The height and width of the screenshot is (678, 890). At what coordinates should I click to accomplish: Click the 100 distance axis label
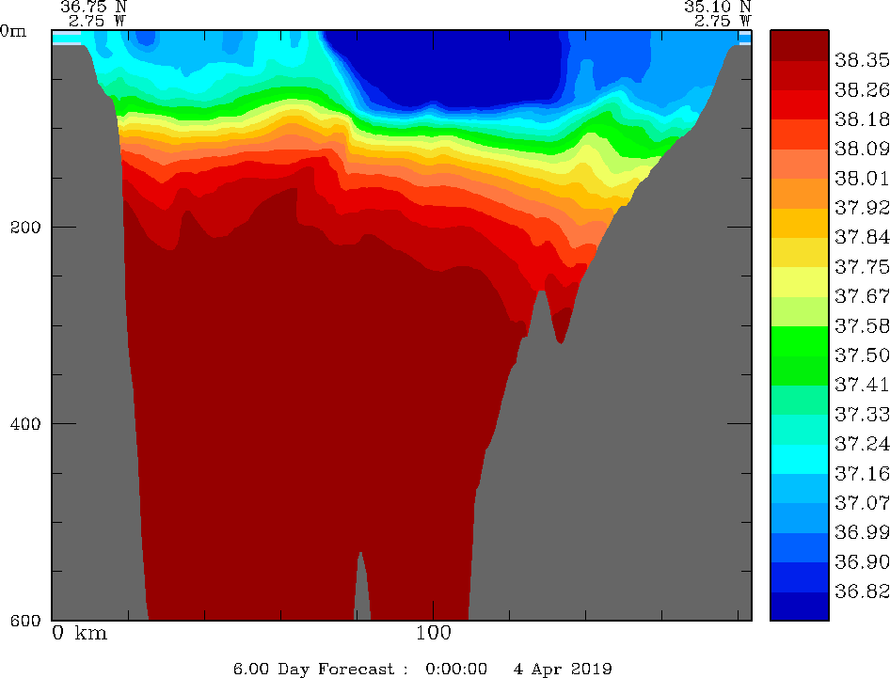tap(434, 633)
